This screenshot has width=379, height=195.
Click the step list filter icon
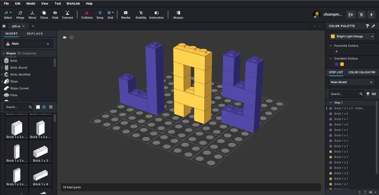click(368, 94)
